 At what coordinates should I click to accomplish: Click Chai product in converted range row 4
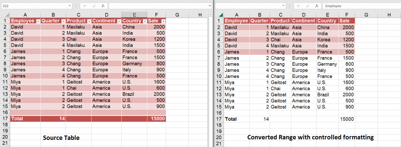click(280, 40)
